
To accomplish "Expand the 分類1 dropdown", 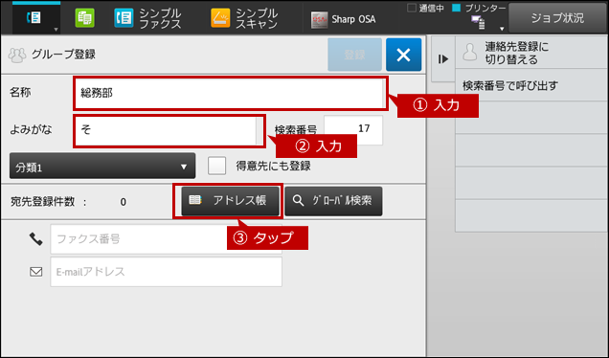I will point(102,167).
